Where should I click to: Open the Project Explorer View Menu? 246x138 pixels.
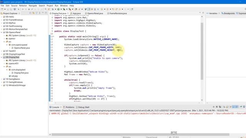tap(40, 13)
